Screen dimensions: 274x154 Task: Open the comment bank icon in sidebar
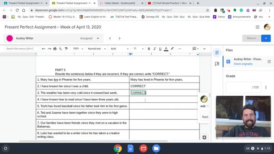click(217, 64)
